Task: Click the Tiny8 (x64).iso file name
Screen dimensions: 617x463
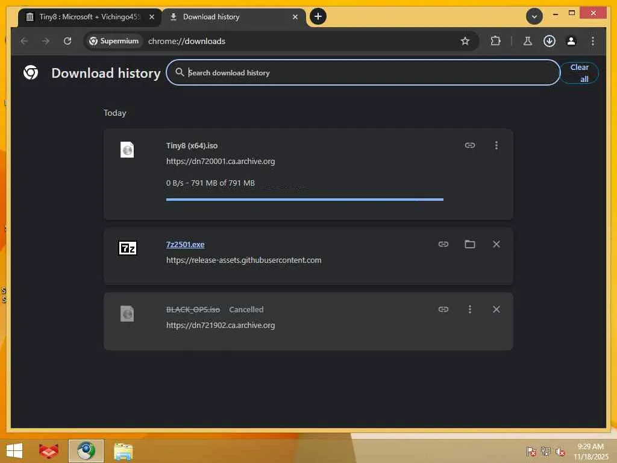Action: click(192, 146)
